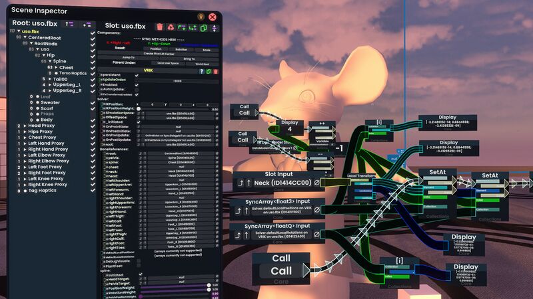This screenshot has height=299, width=533.
Task: Click the null icon on SyncArray<float3> Input node
Action: [x=317, y=210]
